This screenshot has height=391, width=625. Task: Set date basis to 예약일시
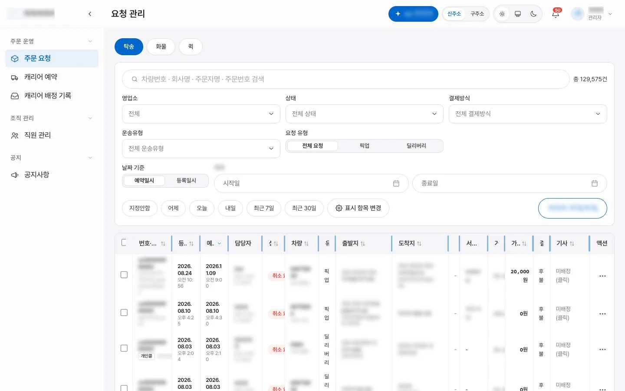(x=144, y=181)
